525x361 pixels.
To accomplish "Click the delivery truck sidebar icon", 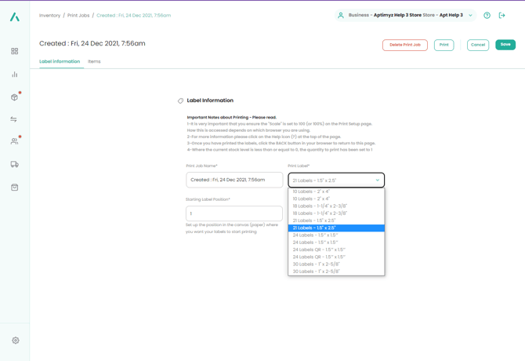I will click(15, 164).
